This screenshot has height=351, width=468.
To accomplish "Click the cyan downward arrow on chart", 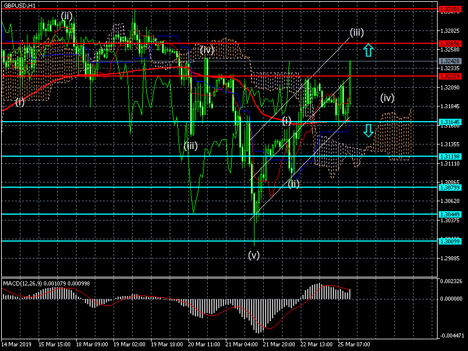I will click(368, 130).
